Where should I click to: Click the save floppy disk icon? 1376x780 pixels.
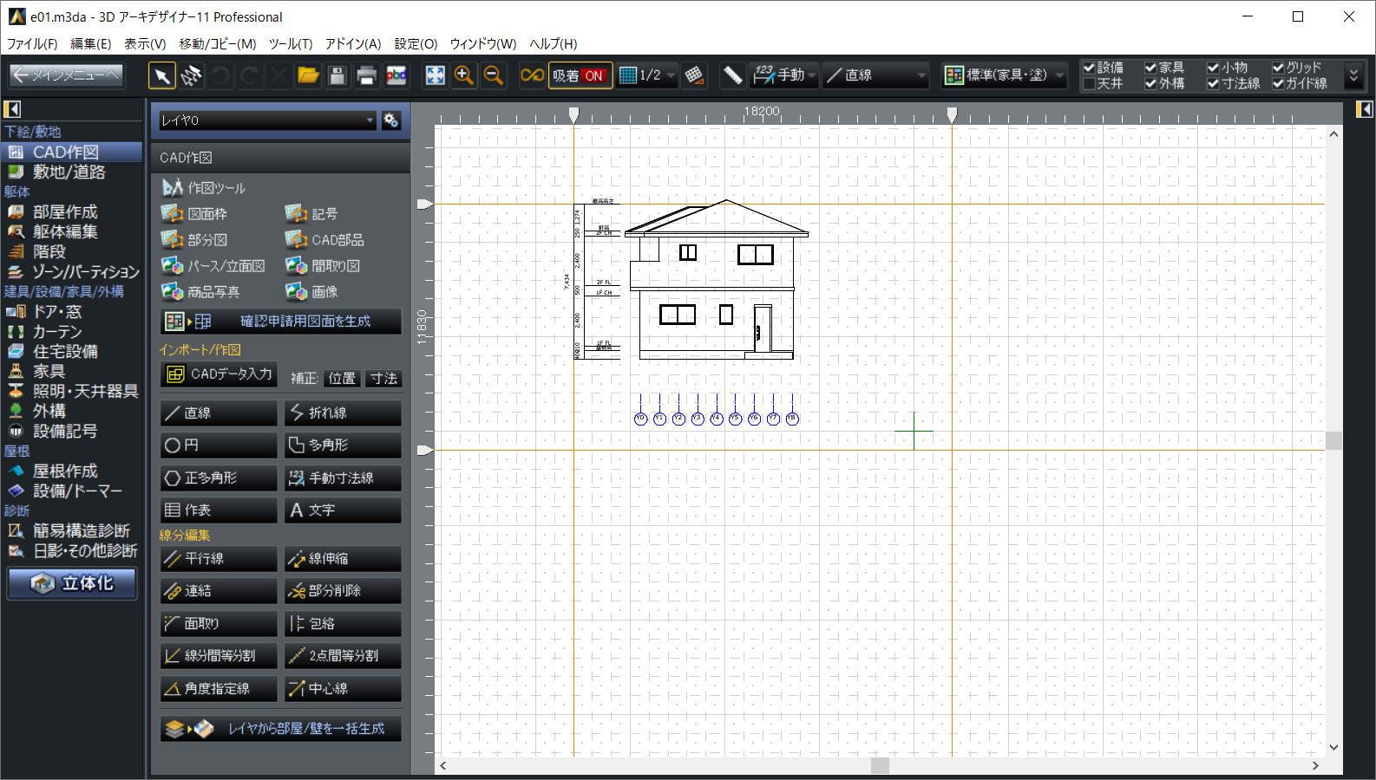(x=337, y=76)
